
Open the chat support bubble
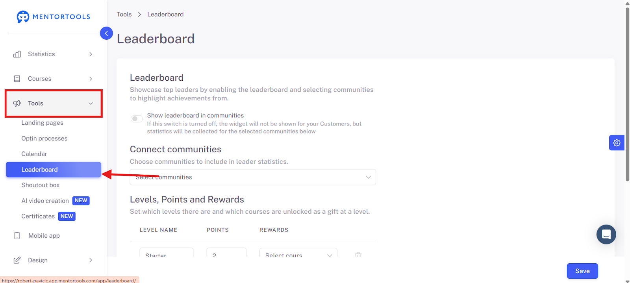tap(606, 235)
